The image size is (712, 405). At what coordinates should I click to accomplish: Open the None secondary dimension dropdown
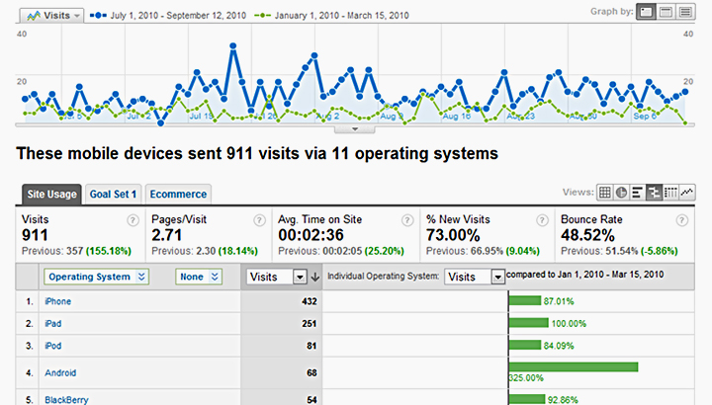[199, 277]
